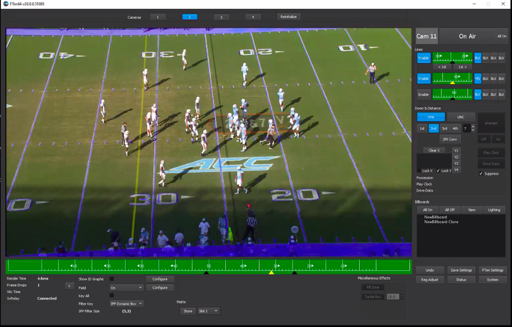Select the highlighted BLK swatch in the 50-yard row
512x327 pixels.
[478, 95]
